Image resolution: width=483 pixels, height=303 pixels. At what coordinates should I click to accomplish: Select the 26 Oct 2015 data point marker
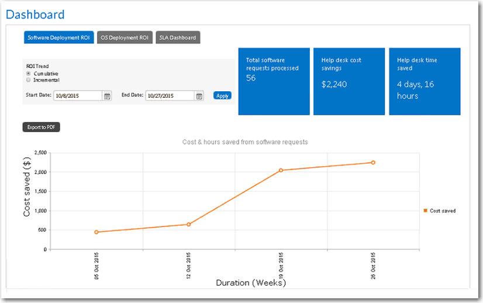click(x=372, y=163)
